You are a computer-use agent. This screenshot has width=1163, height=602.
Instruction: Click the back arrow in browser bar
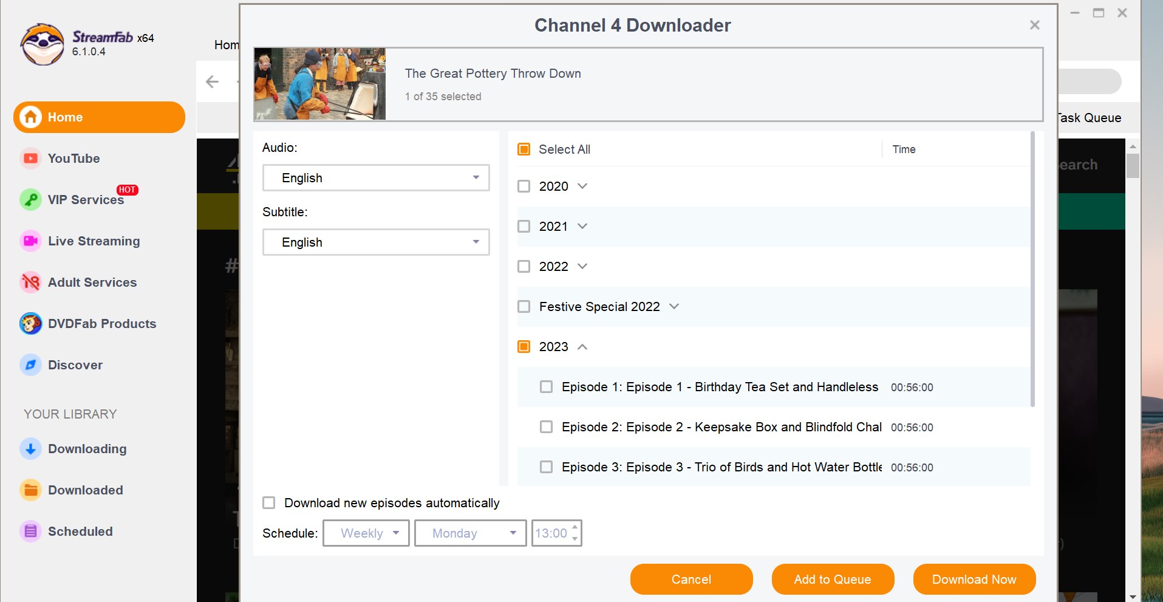click(212, 81)
